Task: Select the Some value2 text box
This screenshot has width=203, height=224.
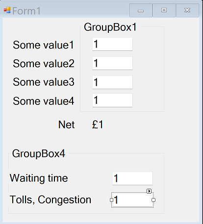Action: (x=112, y=63)
